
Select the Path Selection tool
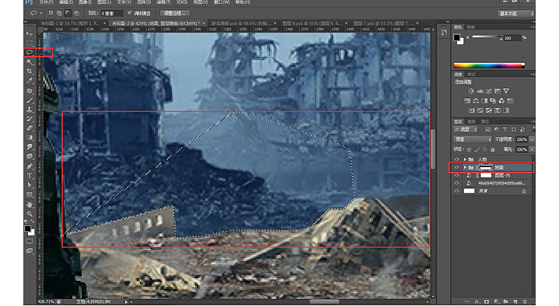click(29, 185)
